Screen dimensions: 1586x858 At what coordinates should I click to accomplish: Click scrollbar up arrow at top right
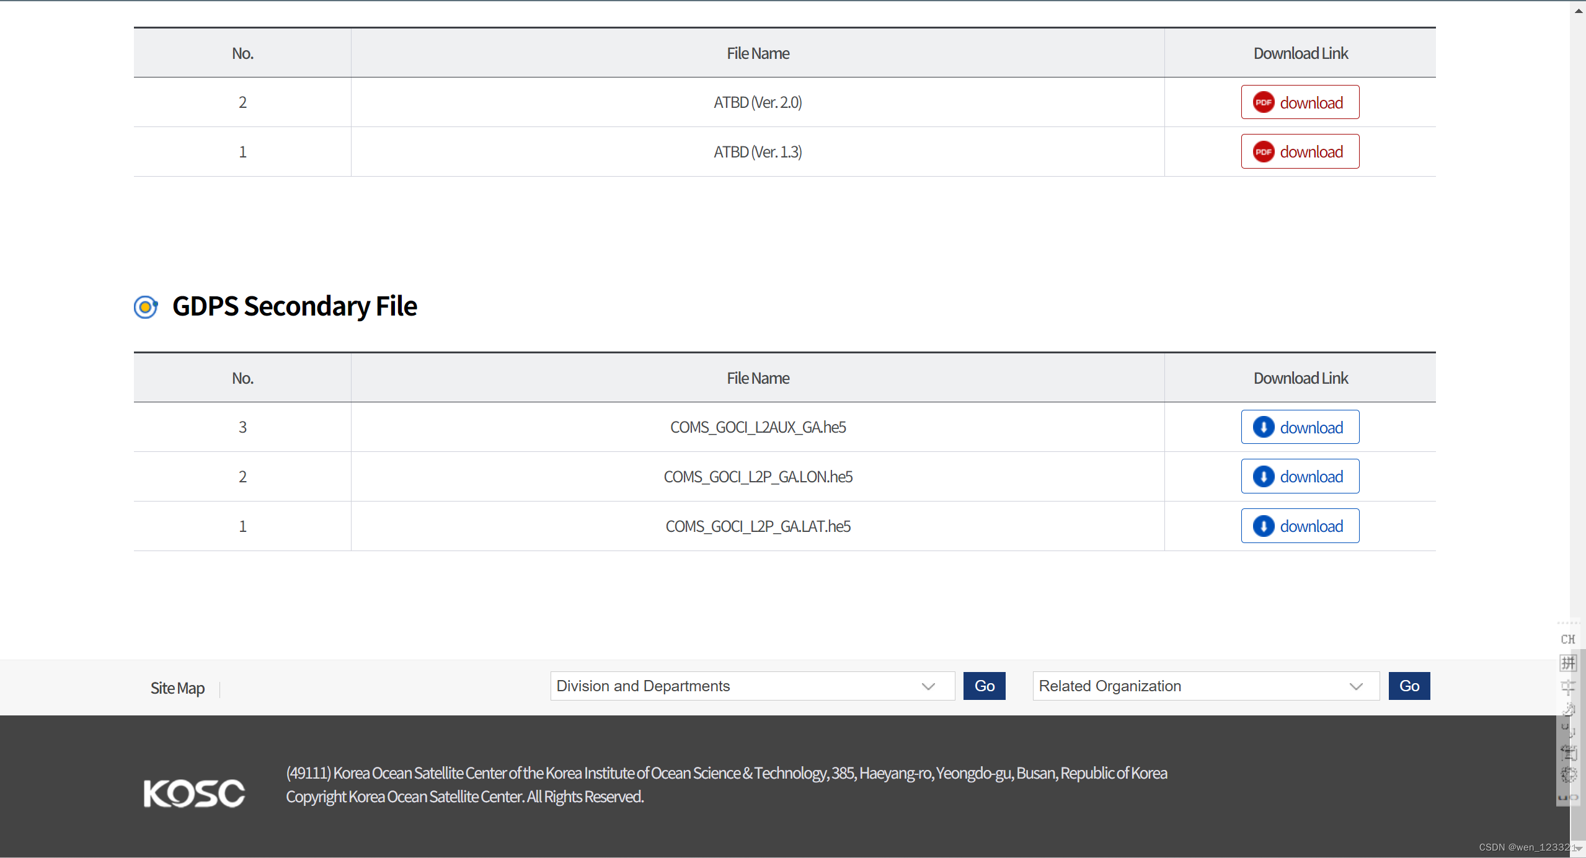click(1579, 11)
